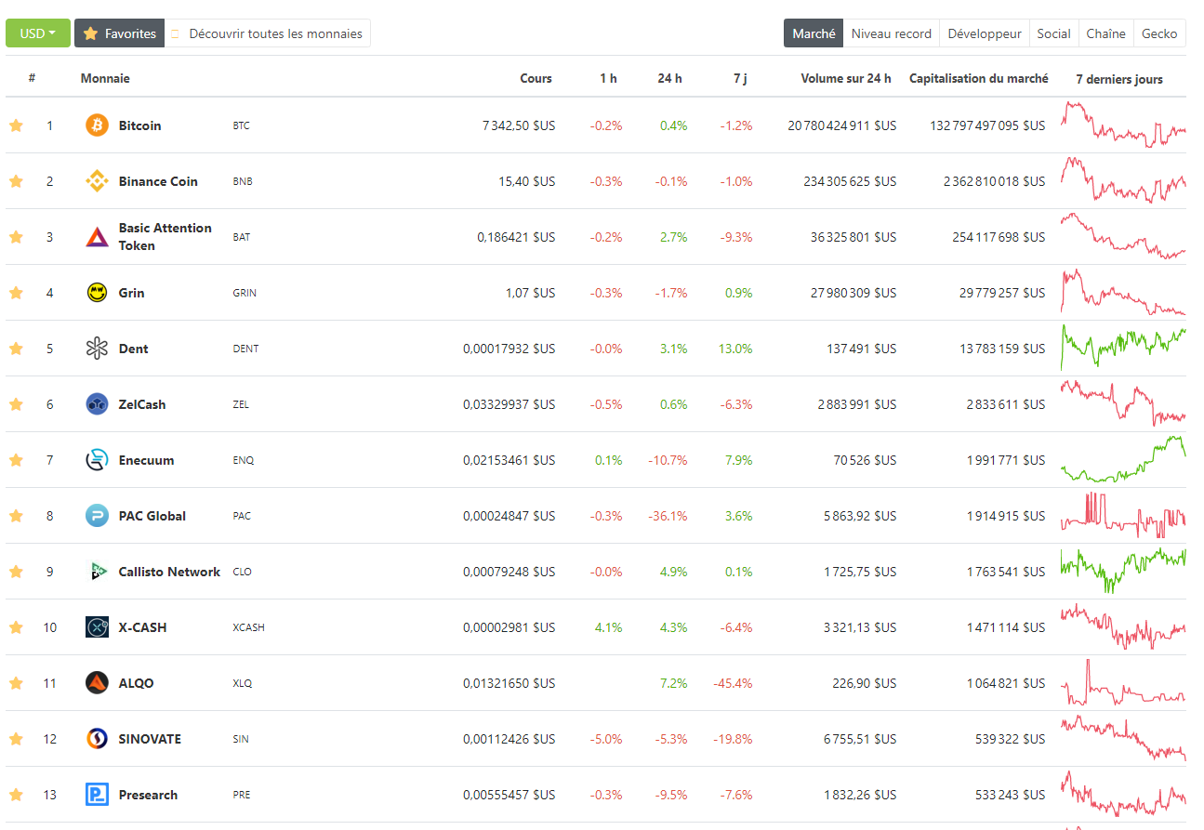Toggle the X-CASH favorite star
The height and width of the screenshot is (830, 1204).
16,627
